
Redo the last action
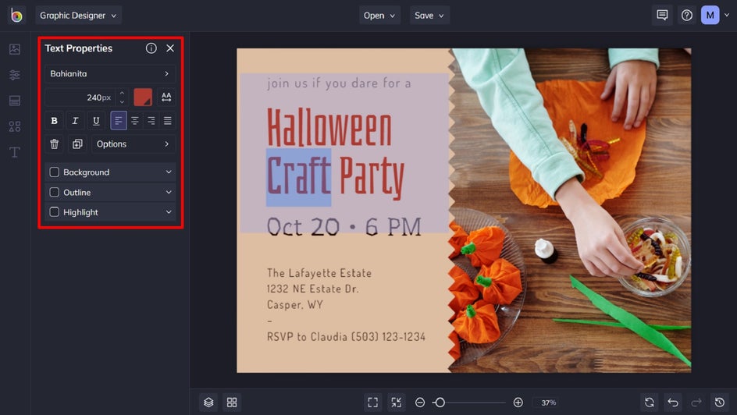point(696,403)
